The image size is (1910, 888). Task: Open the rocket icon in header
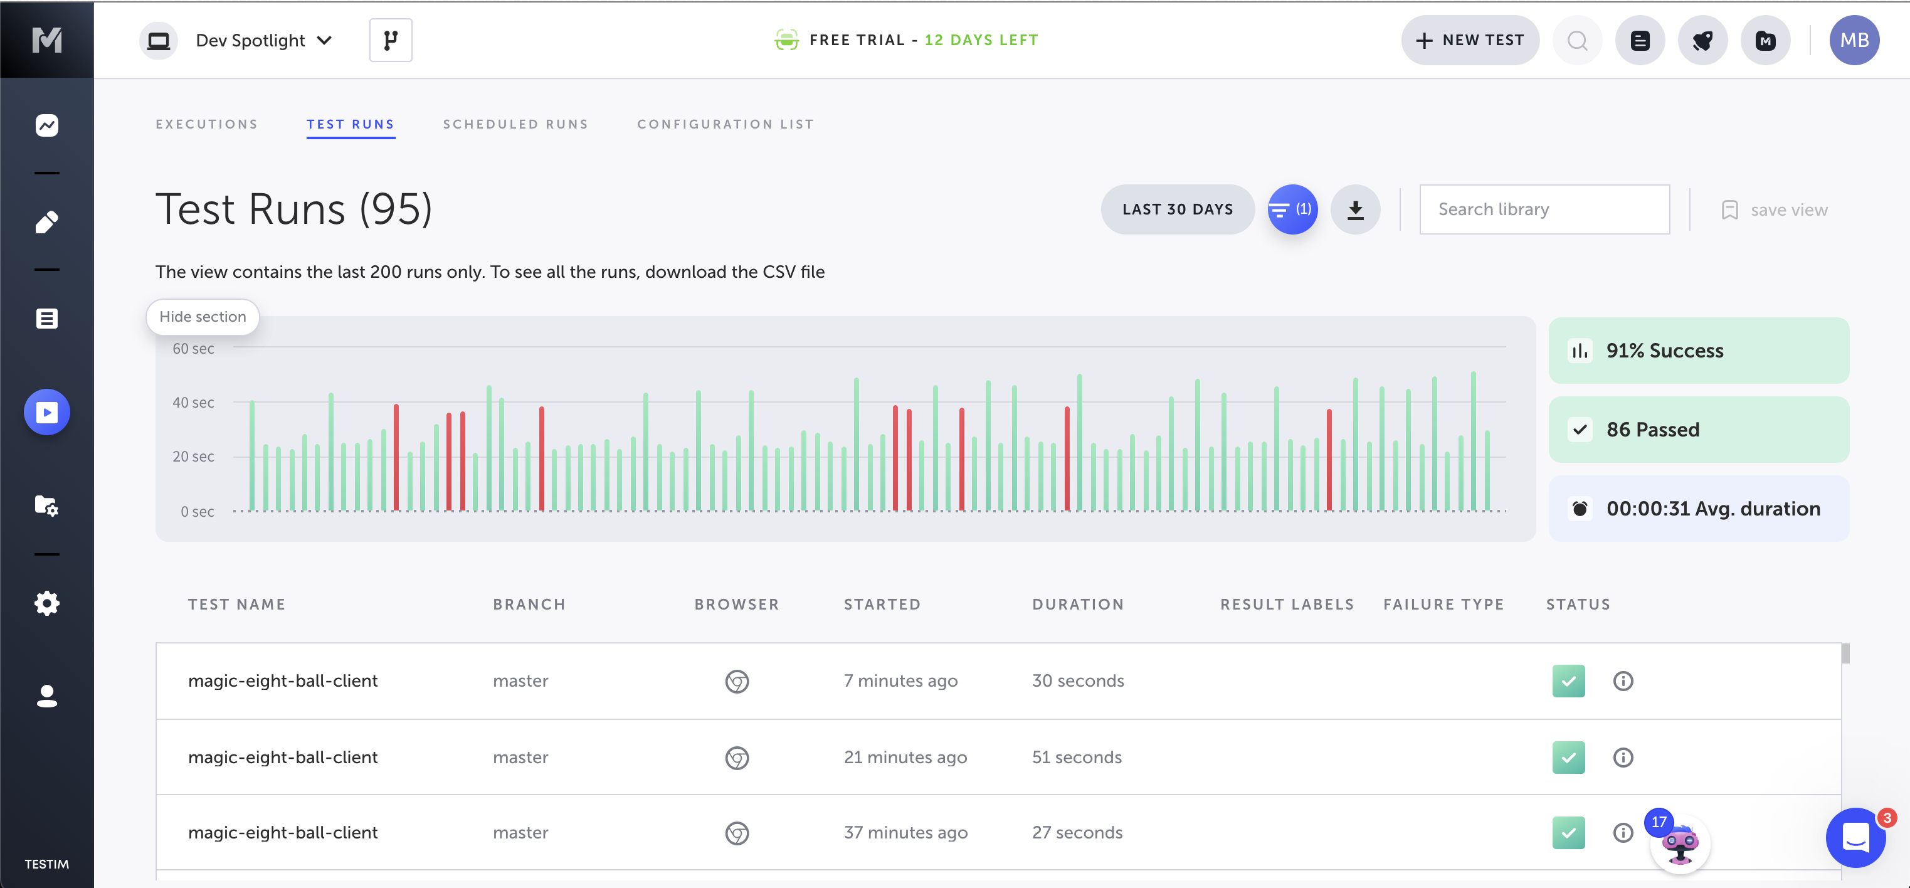pos(1702,40)
